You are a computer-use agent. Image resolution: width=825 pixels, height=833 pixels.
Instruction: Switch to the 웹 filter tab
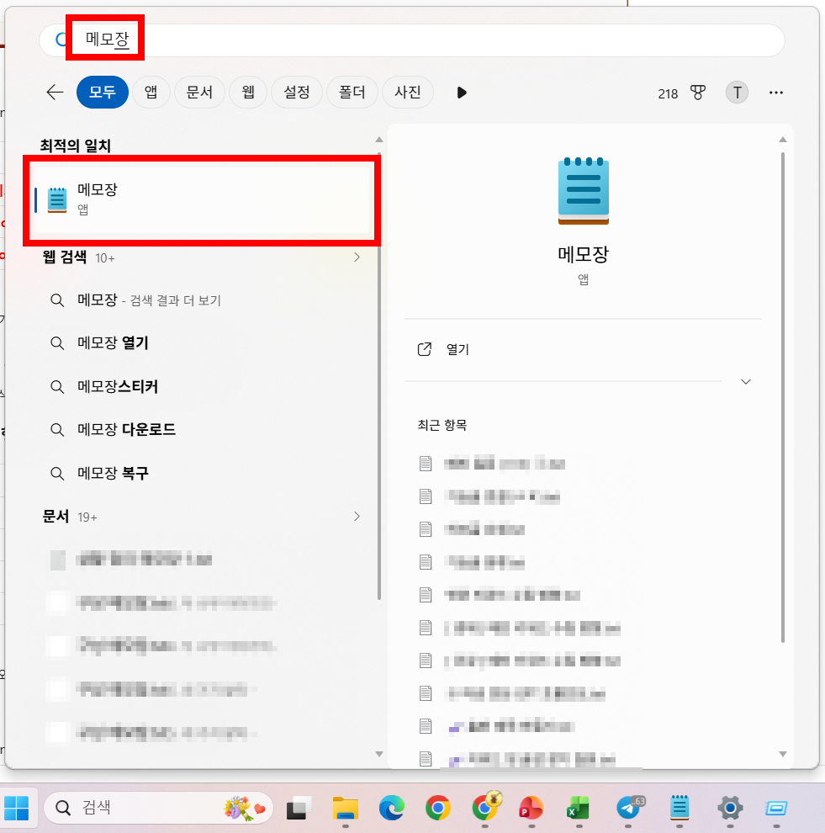248,93
